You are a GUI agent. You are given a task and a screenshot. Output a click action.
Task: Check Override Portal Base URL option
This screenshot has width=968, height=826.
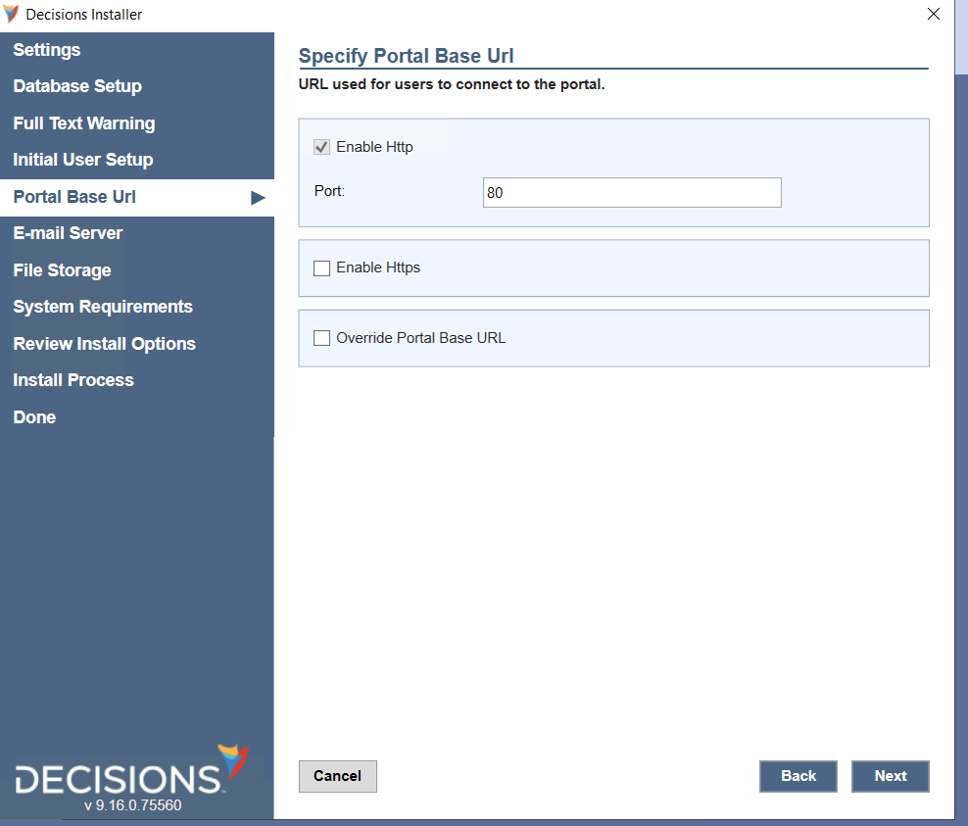click(x=321, y=338)
